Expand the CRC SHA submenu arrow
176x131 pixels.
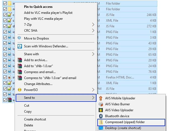coord(93,30)
